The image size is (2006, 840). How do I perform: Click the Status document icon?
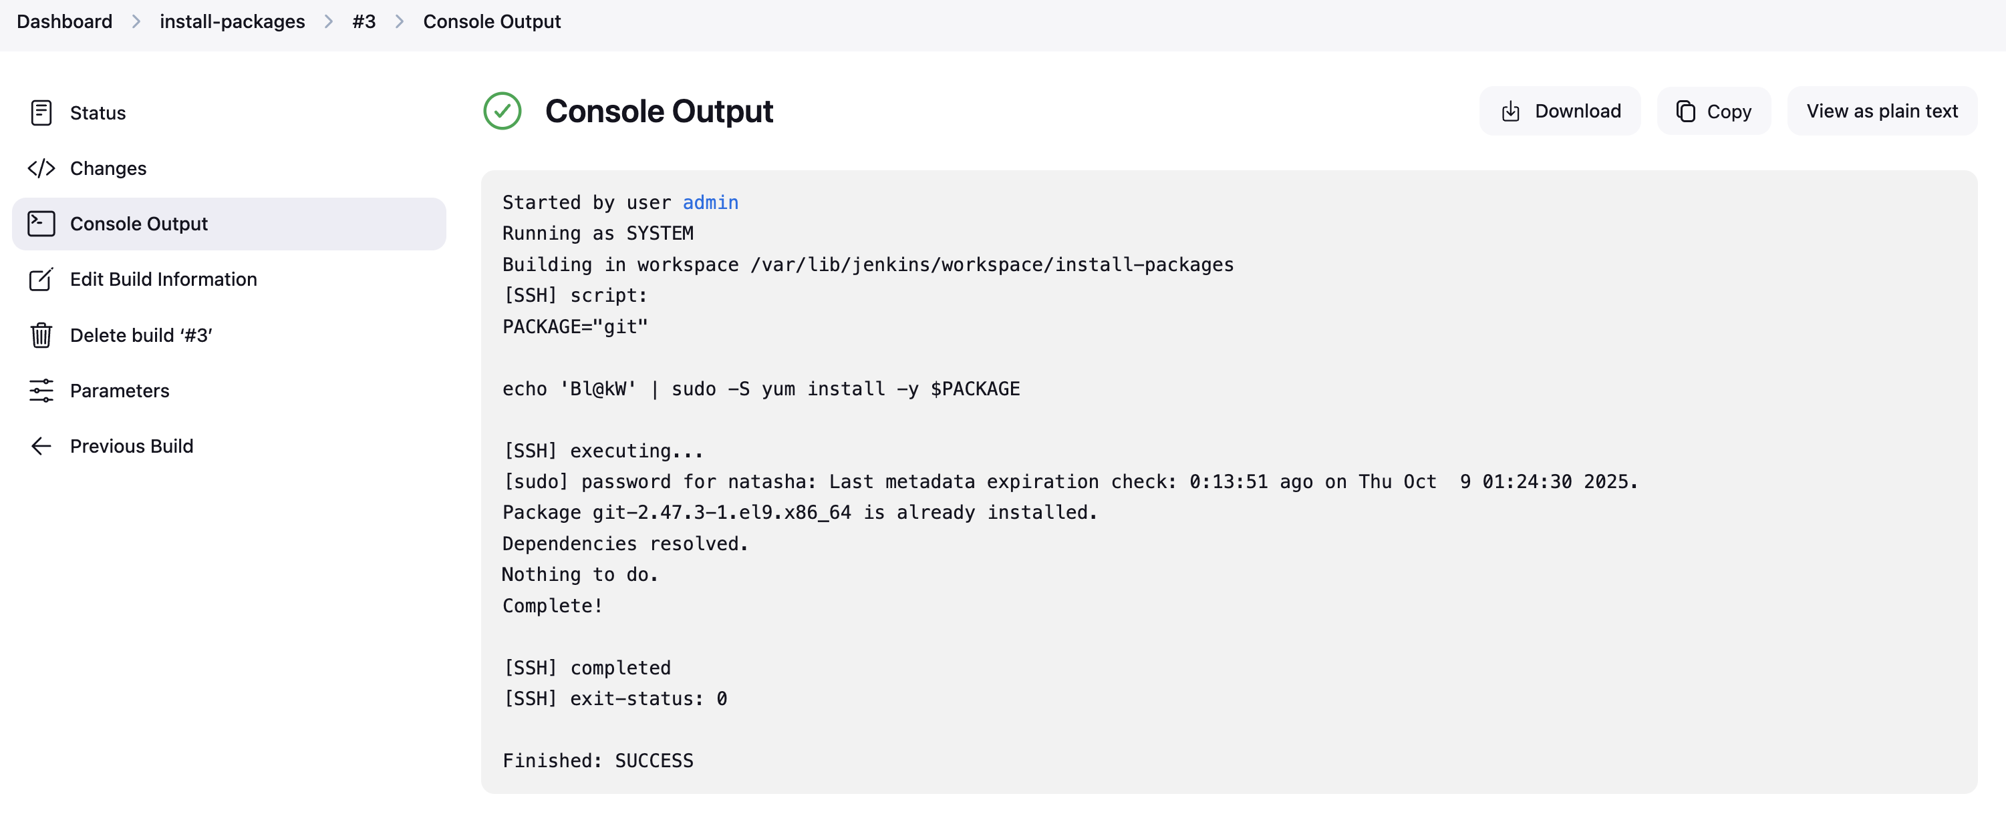[41, 113]
